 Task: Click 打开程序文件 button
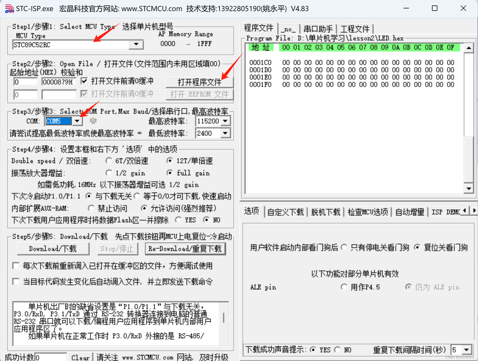(199, 82)
